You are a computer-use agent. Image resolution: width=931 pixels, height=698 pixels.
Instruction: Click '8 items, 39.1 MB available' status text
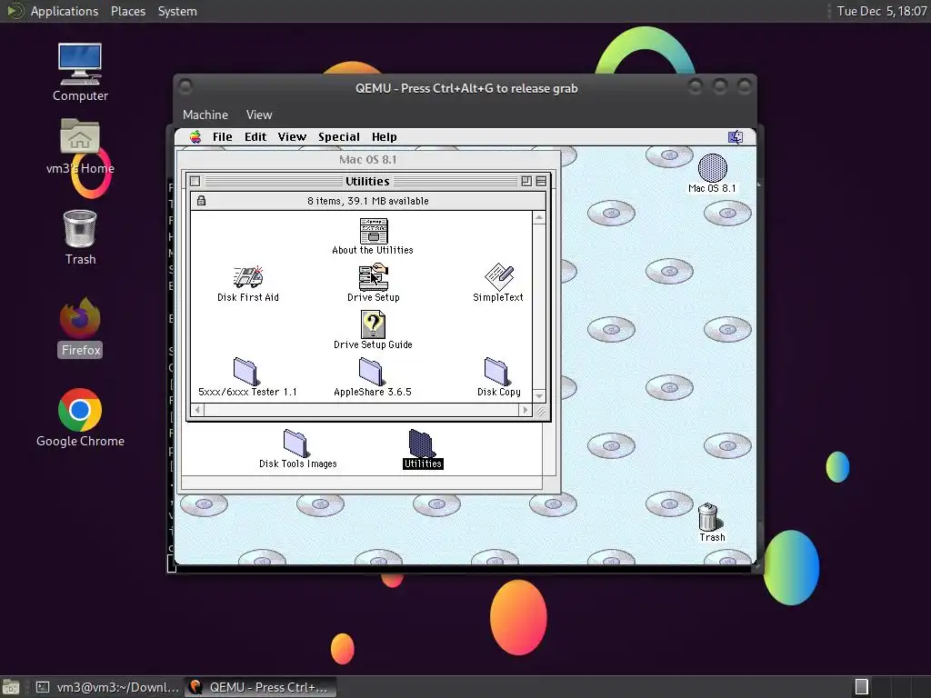coord(368,201)
